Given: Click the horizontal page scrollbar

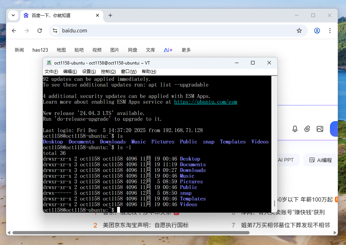Looking at the screenshot, I should click(x=131, y=233).
